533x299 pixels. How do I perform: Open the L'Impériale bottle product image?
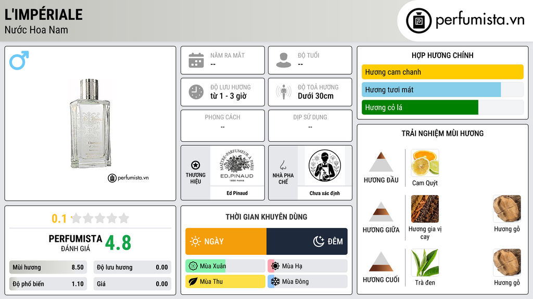click(90, 124)
